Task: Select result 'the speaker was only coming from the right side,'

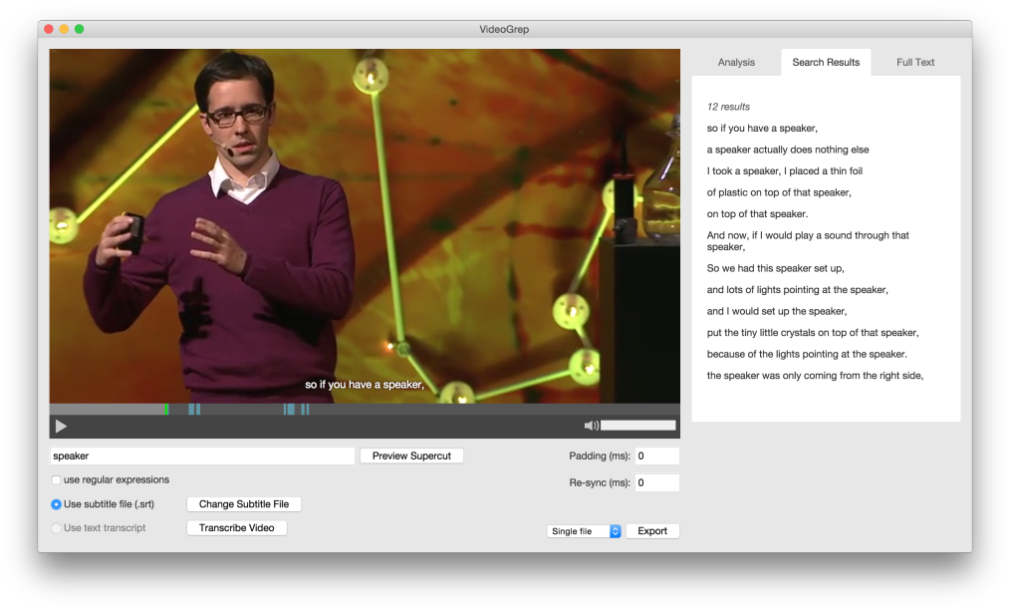Action: click(815, 376)
